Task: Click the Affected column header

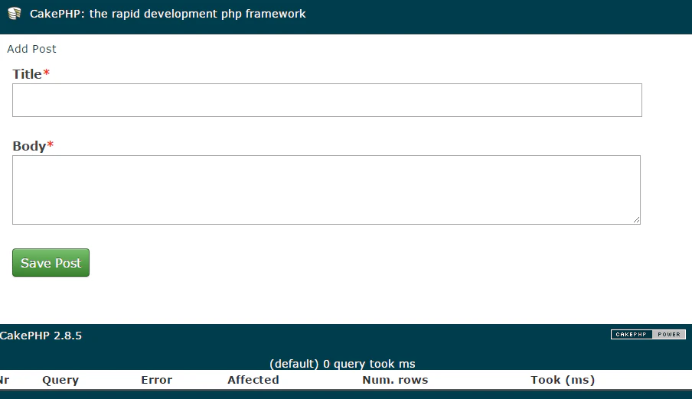Action: pyautogui.click(x=253, y=380)
